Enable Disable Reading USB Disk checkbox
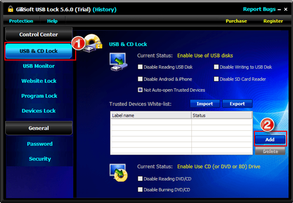The image size is (293, 203). click(x=141, y=67)
